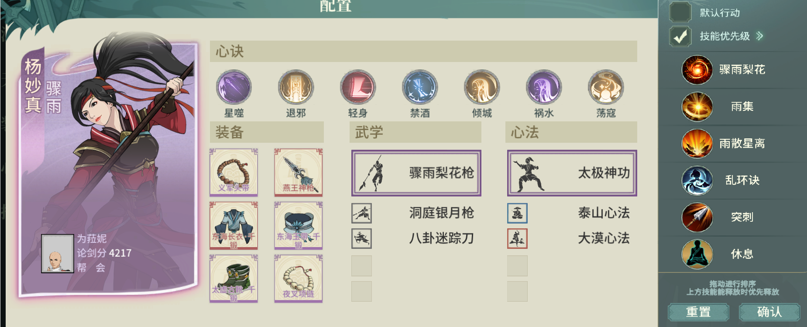
Task: Expand the 技能优先级 double-chevron arrow
Action: pos(760,36)
